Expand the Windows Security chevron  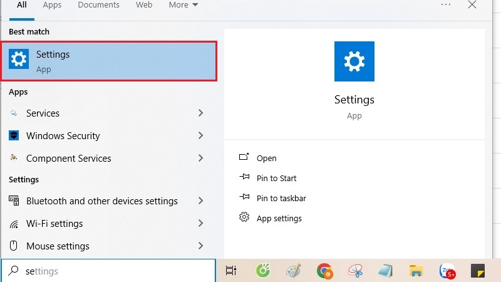tap(200, 135)
